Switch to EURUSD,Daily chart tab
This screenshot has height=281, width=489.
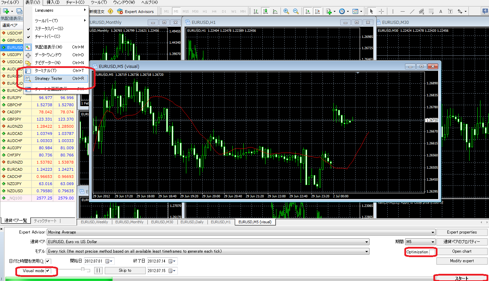click(x=192, y=222)
